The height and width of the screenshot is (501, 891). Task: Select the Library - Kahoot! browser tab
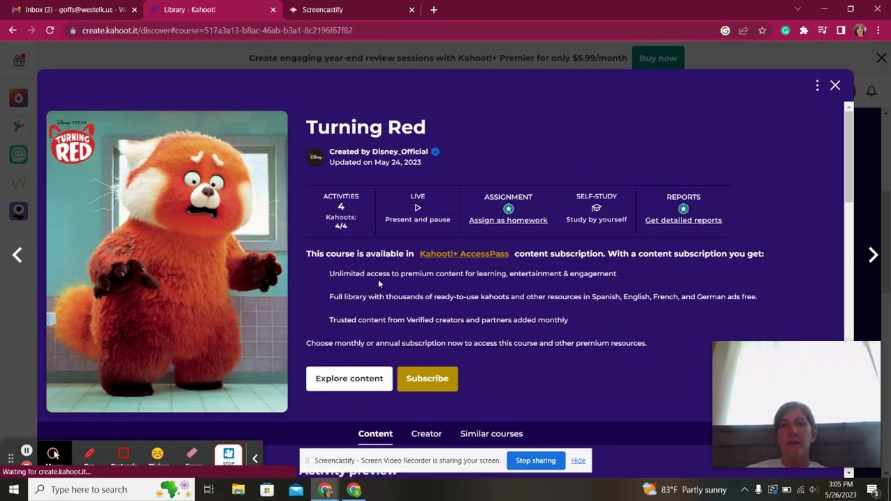212,10
